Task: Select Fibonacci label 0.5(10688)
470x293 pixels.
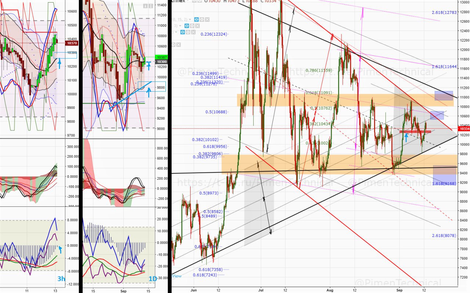Action: (x=217, y=112)
